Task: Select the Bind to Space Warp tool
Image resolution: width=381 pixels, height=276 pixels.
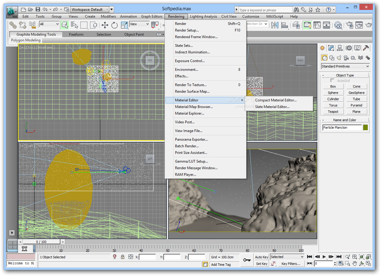Action: (33, 25)
